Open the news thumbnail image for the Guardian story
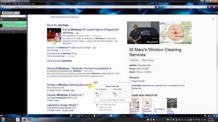Viewport: 218px width, 122px height. pos(54,35)
